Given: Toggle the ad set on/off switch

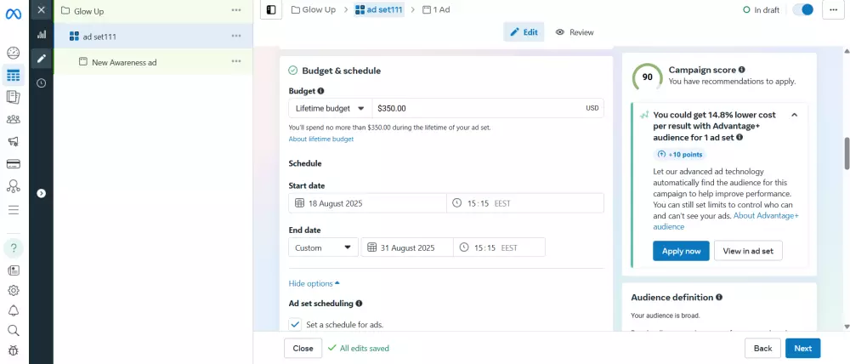Looking at the screenshot, I should coord(802,10).
